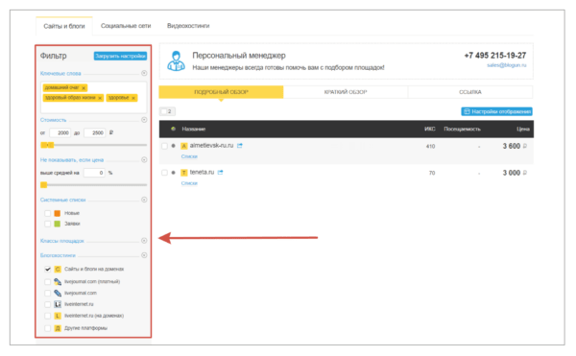The image size is (576, 356).
Task: Switch to the «Социальные сети» tab
Action: click(126, 26)
